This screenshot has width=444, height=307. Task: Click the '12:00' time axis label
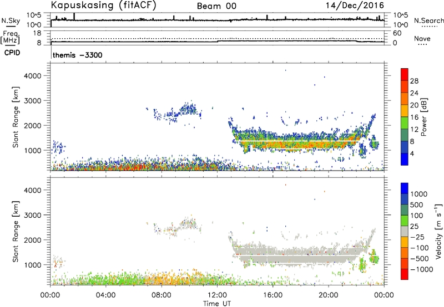click(217, 295)
